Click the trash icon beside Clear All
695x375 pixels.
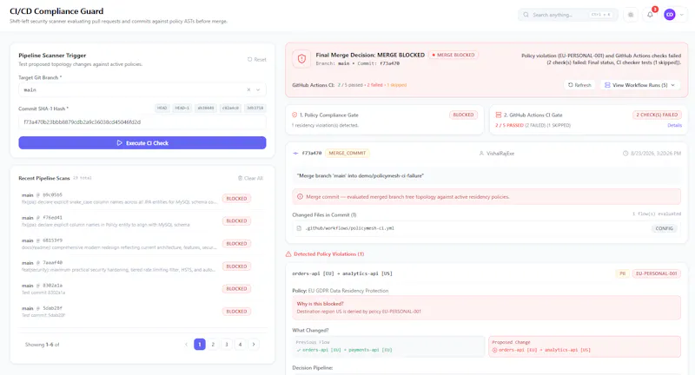tap(240, 179)
